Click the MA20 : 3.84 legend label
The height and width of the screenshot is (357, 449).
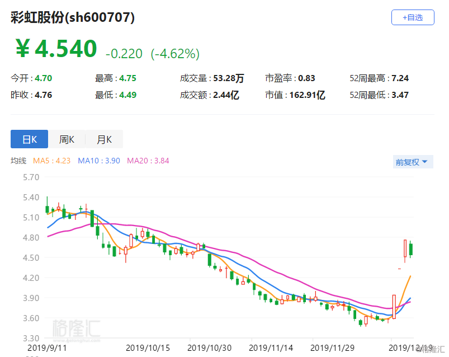coord(148,161)
